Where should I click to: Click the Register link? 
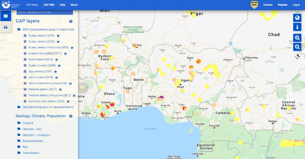point(282,5)
